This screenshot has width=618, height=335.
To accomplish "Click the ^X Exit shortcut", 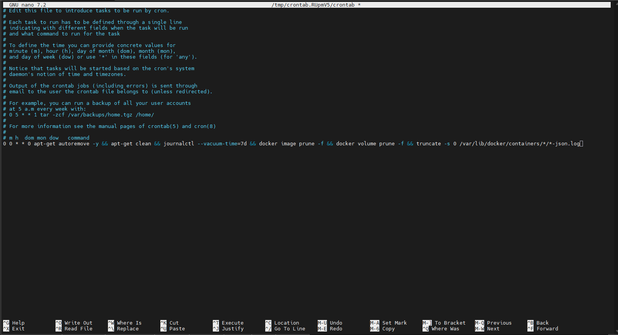I will pos(14,329).
